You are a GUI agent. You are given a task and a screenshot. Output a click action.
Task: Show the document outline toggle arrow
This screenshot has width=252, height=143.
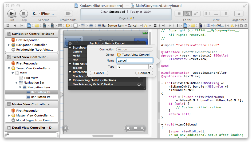click(65, 128)
